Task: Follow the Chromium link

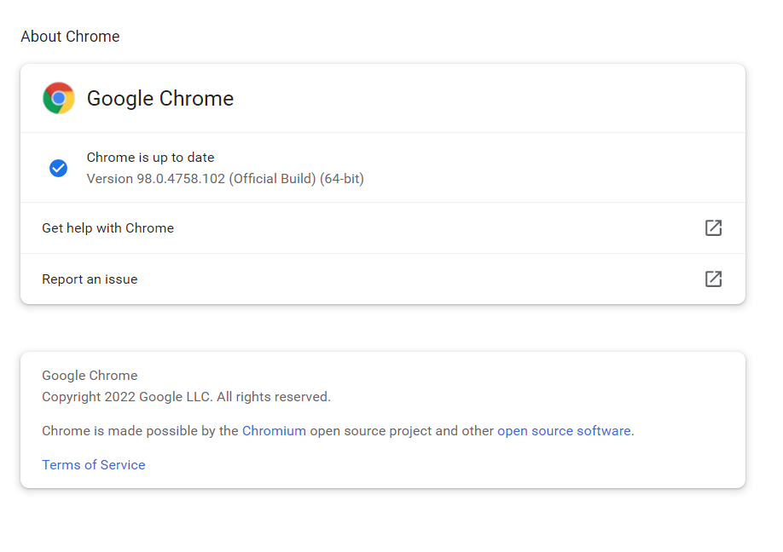Action: (274, 431)
